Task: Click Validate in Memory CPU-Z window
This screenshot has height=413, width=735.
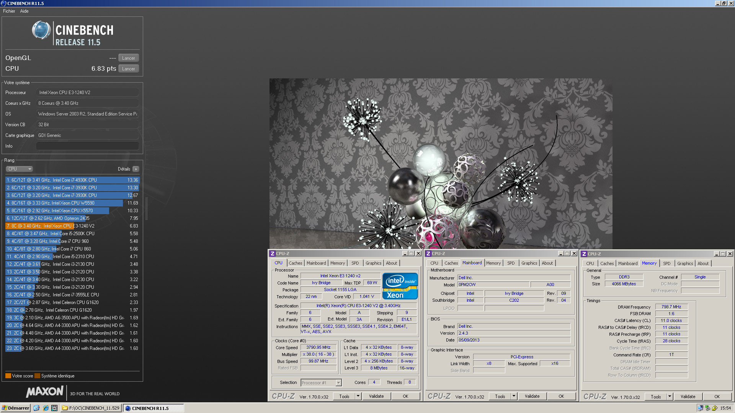Action: coord(688,397)
